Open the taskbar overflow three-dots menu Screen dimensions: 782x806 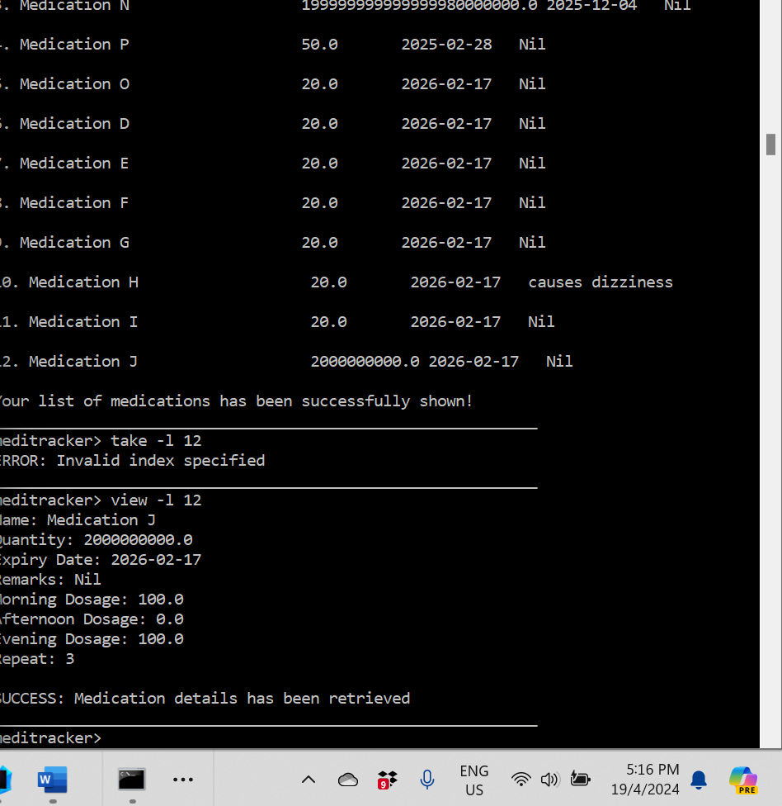point(183,780)
